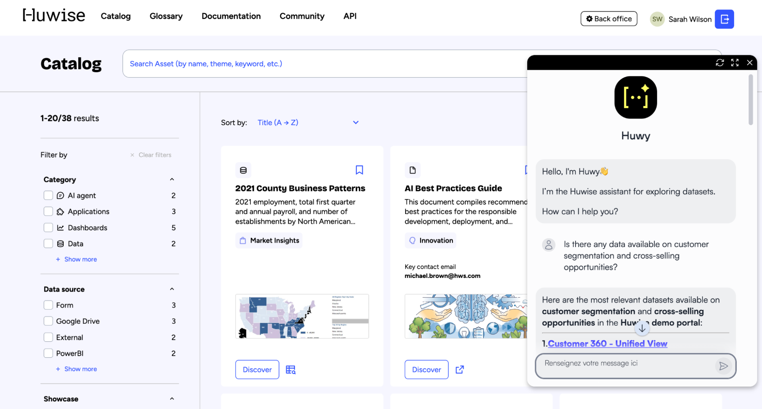Viewport: 762px width, 409px height.
Task: Click the Back office button
Action: [x=609, y=19]
